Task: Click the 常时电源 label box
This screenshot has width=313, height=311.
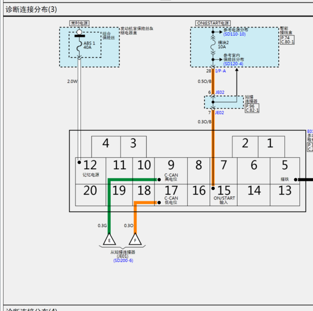Action: 79,23
